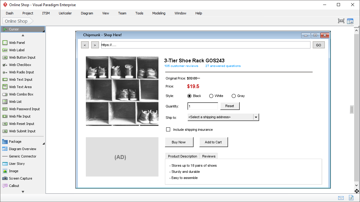
Task: Open the panel layout icon top right
Action: [x=350, y=21]
